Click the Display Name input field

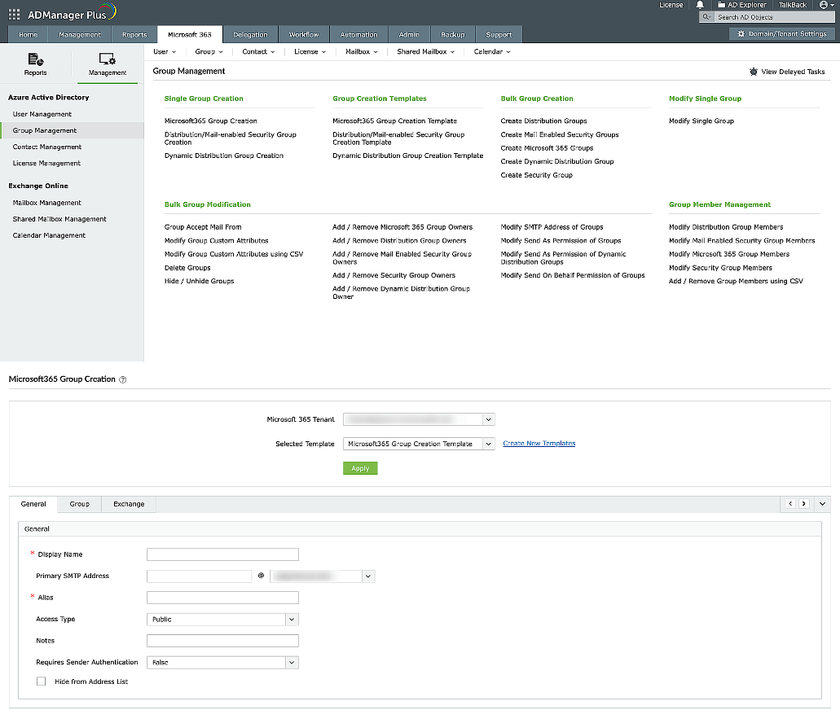point(222,554)
